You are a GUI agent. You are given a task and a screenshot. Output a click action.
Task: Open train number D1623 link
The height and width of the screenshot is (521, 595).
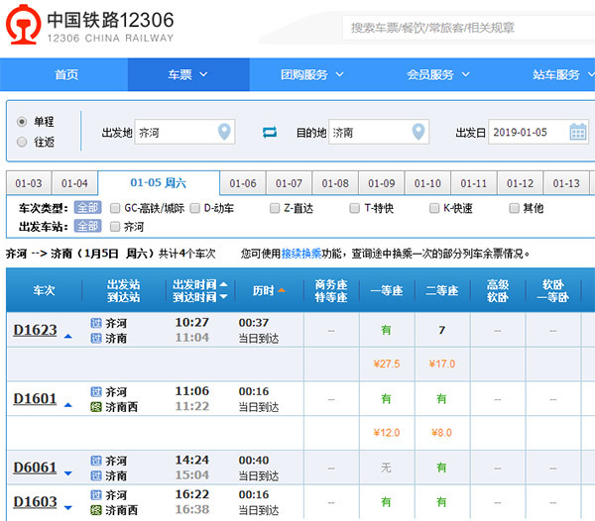tap(35, 330)
